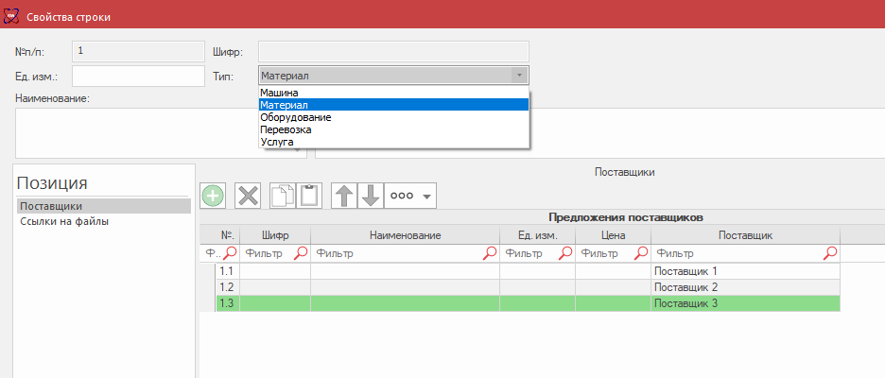
Task: Click the search icon in the Поставщик filter
Action: [x=830, y=253]
